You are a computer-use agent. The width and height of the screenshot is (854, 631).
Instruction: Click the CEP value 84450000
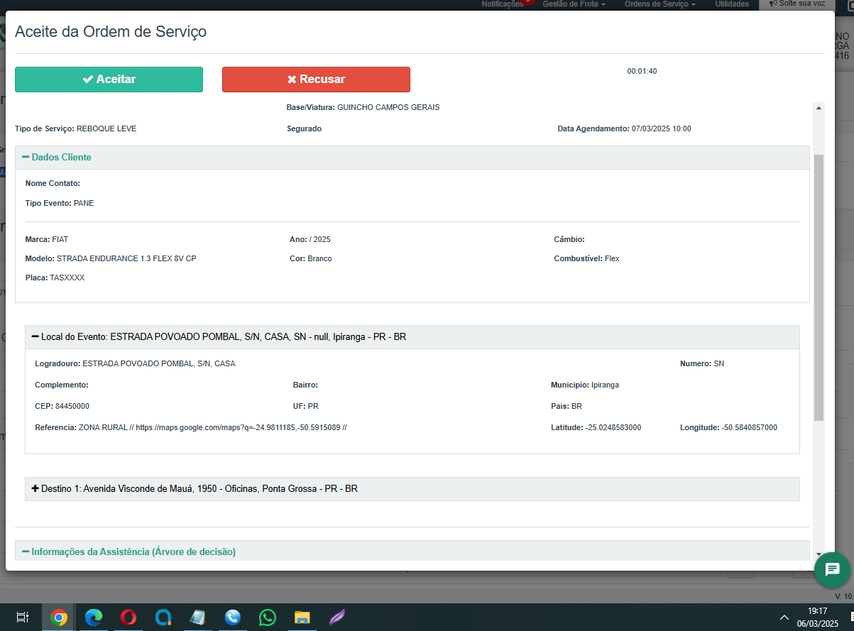[x=72, y=407]
